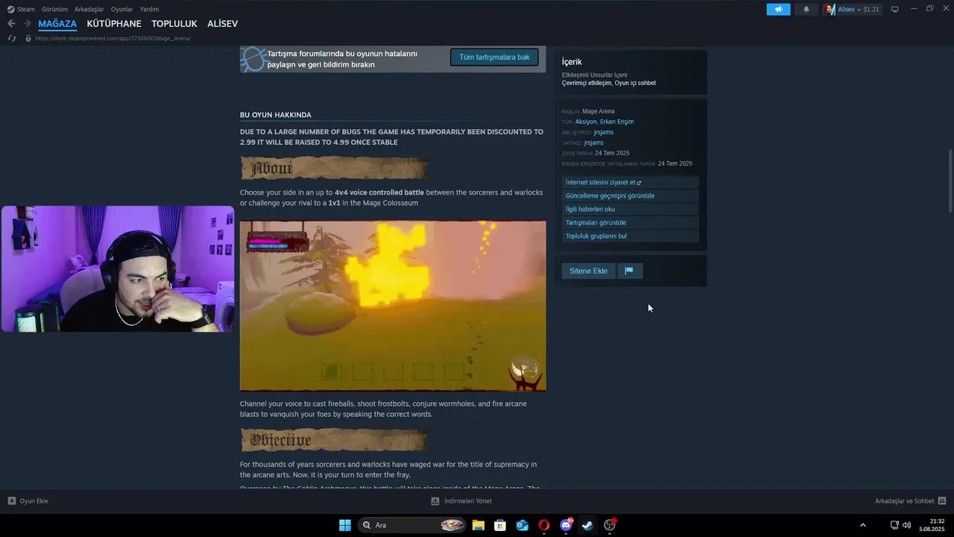Open the Windows Start menu
Screen dimensions: 954x537
click(x=345, y=525)
